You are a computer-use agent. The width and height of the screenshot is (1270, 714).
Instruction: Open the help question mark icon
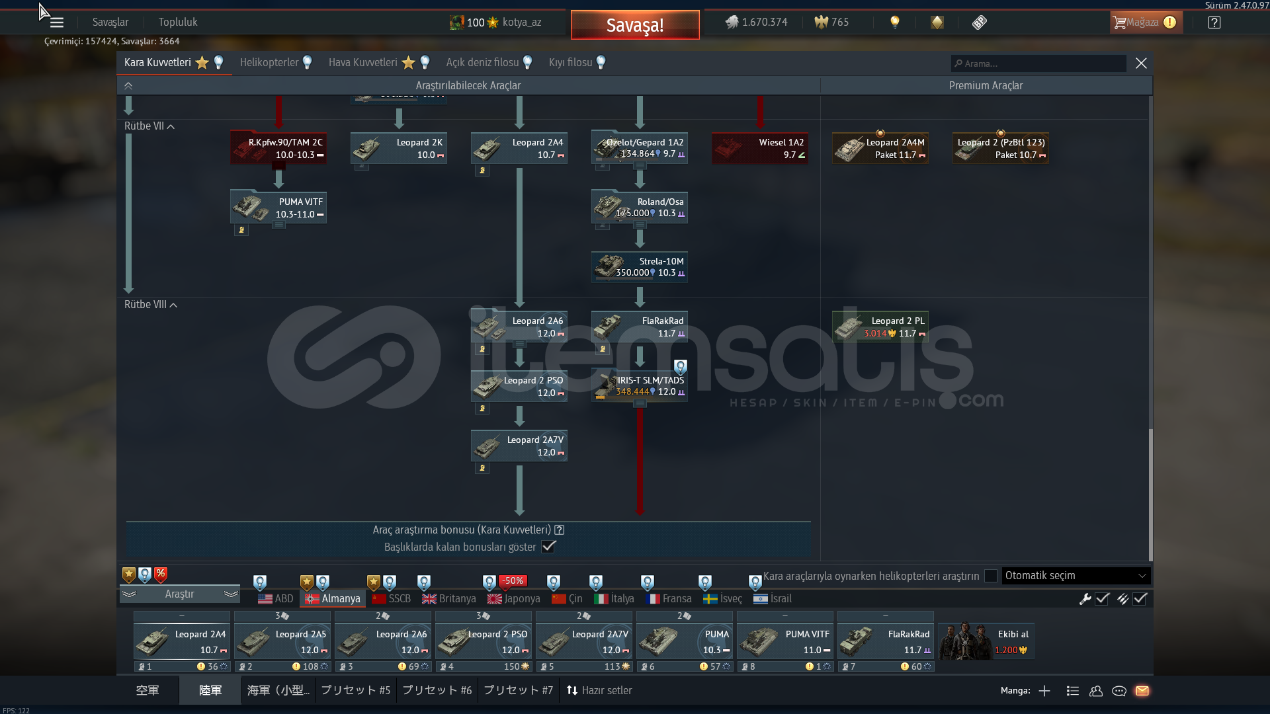tap(1214, 22)
